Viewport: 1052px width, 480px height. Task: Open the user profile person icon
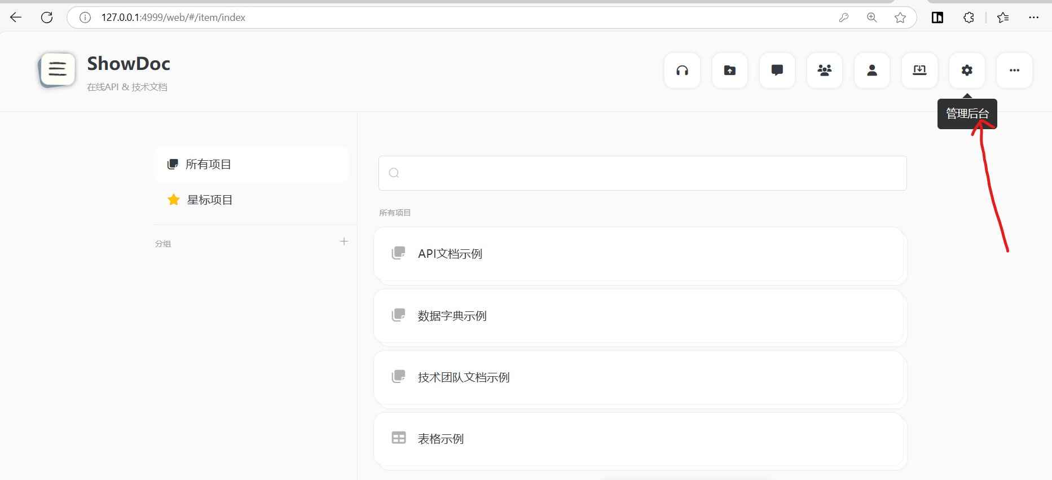(871, 71)
